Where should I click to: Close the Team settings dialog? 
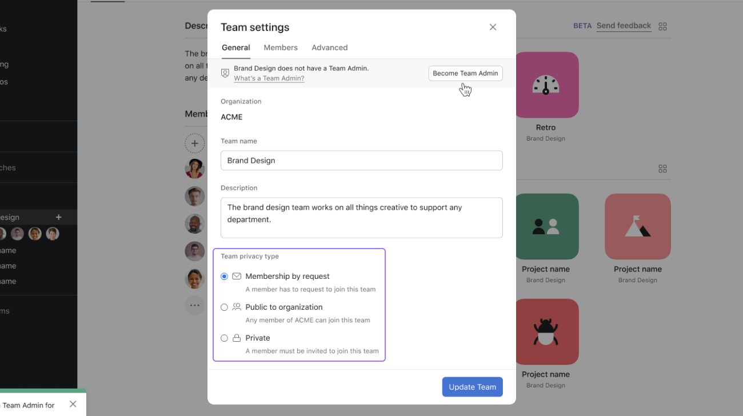[493, 27]
